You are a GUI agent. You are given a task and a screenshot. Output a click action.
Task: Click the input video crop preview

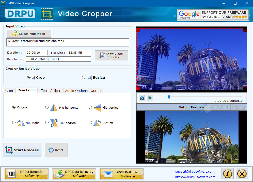[192, 59]
